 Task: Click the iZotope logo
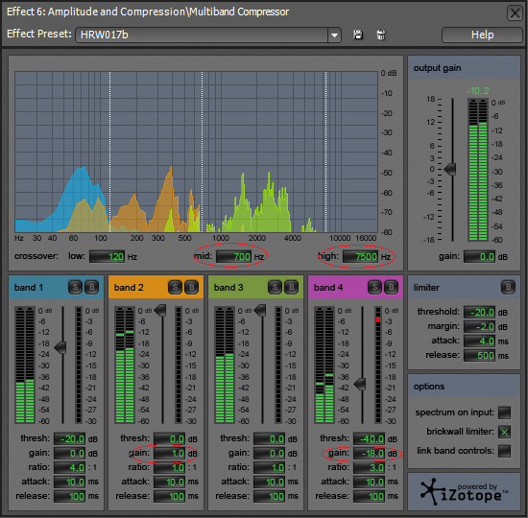[x=465, y=492]
